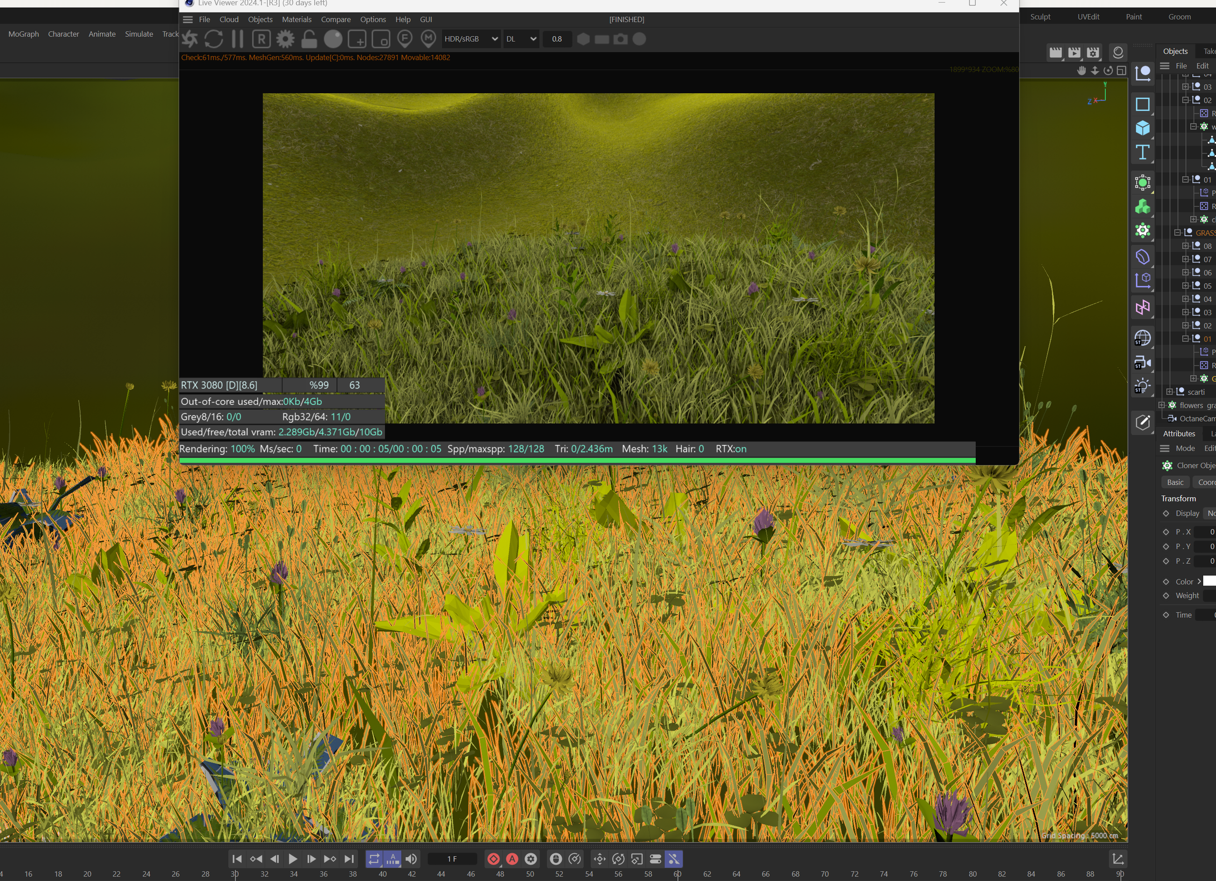Click the MoGraph Cloner icon in side palette

tap(1143, 231)
